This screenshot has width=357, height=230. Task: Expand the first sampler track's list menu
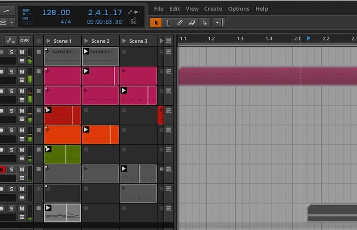tap(22, 61)
